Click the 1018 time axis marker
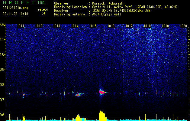190x121 pixels. (x=147, y=26)
